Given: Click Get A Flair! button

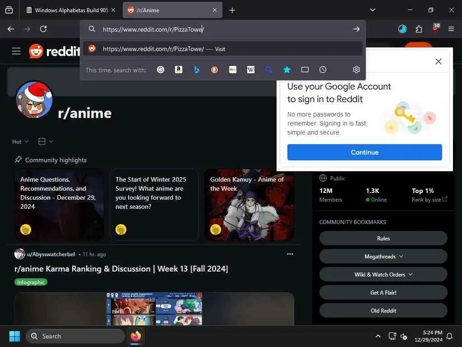Looking at the screenshot, I should pos(383,293).
